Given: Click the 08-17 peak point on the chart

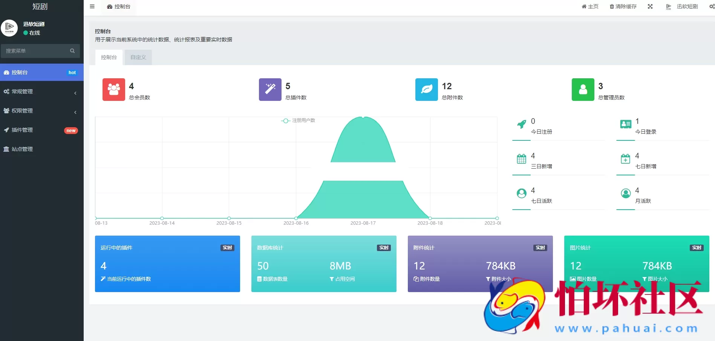Looking at the screenshot, I should (x=363, y=118).
